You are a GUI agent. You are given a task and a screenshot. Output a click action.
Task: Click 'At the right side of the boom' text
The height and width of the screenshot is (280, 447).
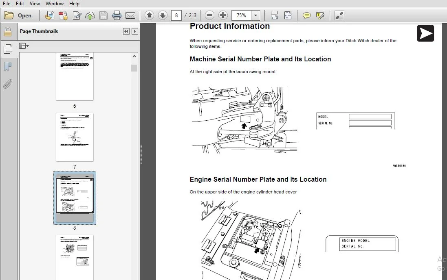tap(233, 72)
